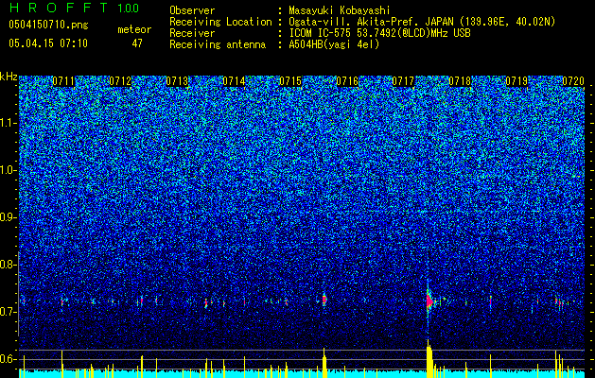595x378 pixels.
Task: Click the tallest yellow power spike after 0717
Action: 429,359
